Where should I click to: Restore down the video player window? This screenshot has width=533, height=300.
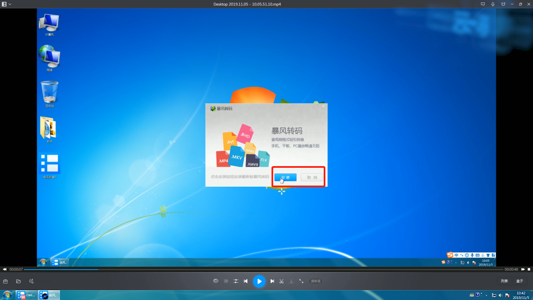point(520,4)
